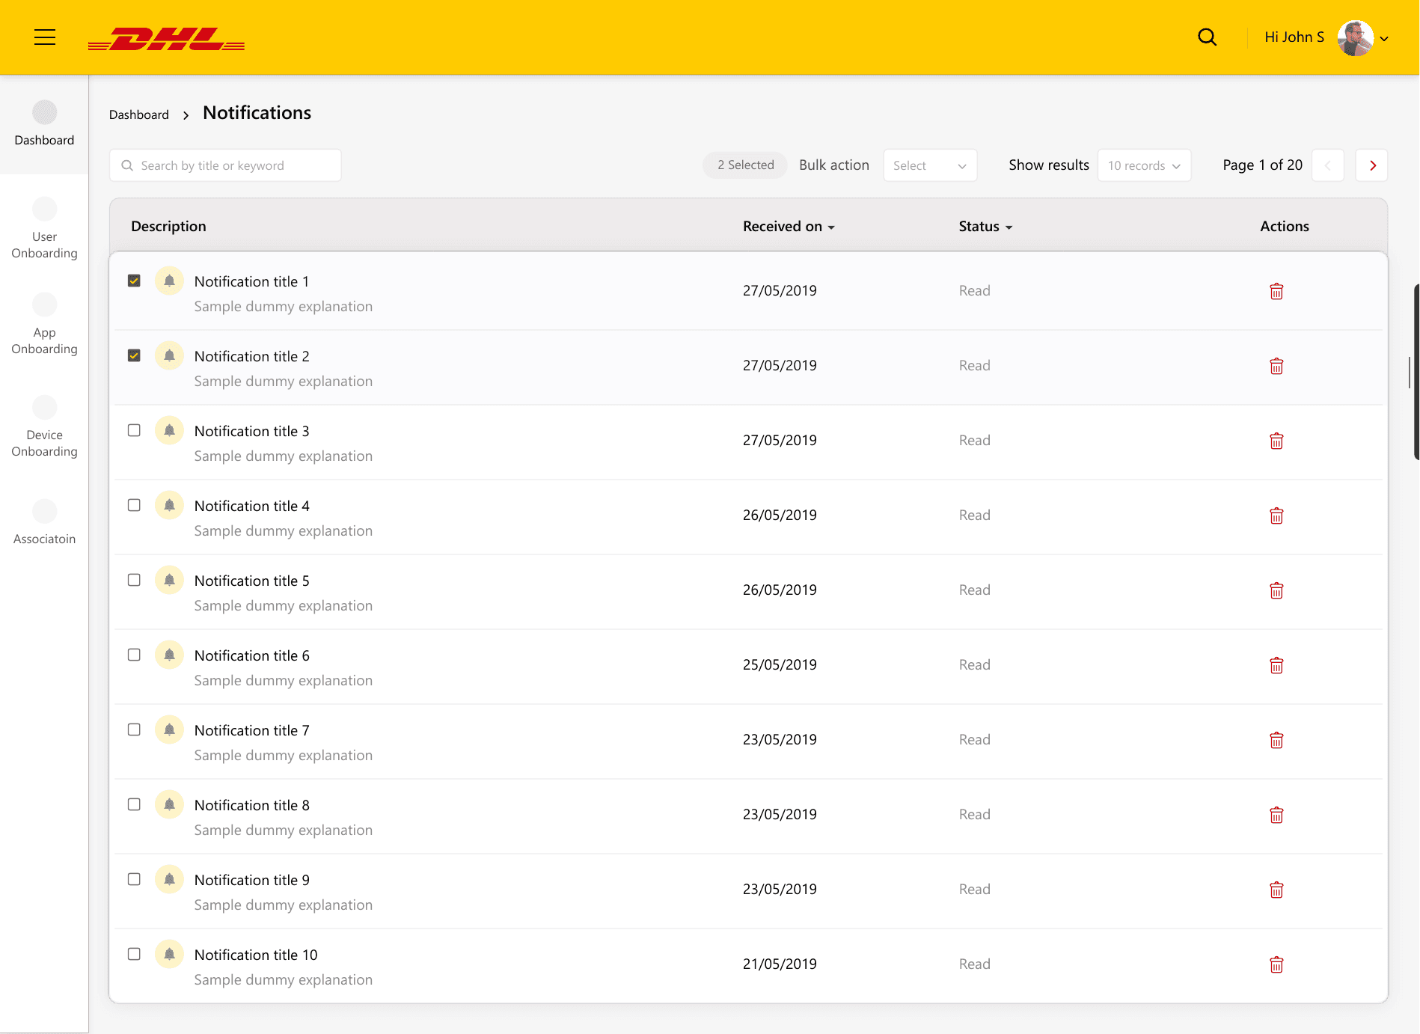Check Notification title 7 checkbox
Viewport: 1420px width, 1034px height.
click(134, 729)
